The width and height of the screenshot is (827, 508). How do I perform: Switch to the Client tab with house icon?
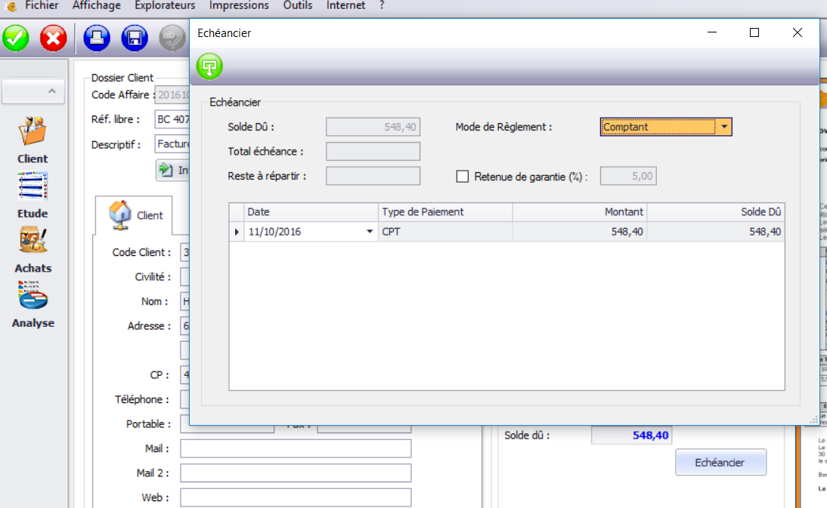pos(135,214)
